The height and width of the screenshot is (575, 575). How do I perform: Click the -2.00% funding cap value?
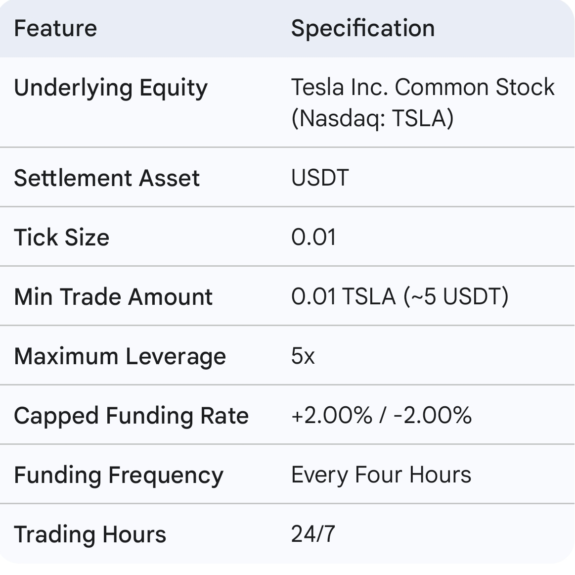coord(433,415)
